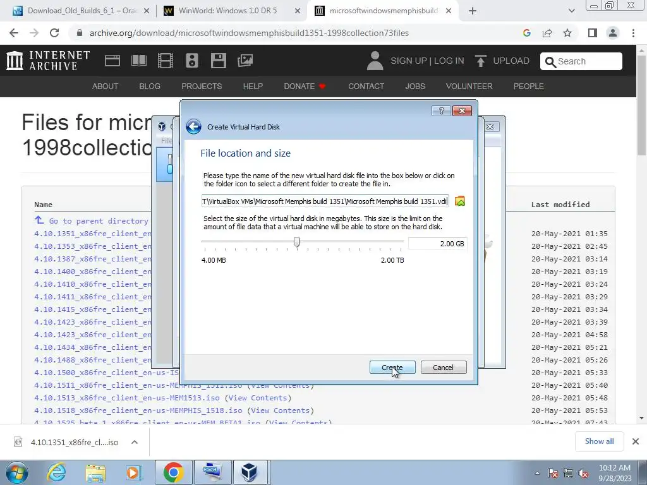
Task: Open the downloaded 4.10.1351 iso file chip
Action: (75, 442)
